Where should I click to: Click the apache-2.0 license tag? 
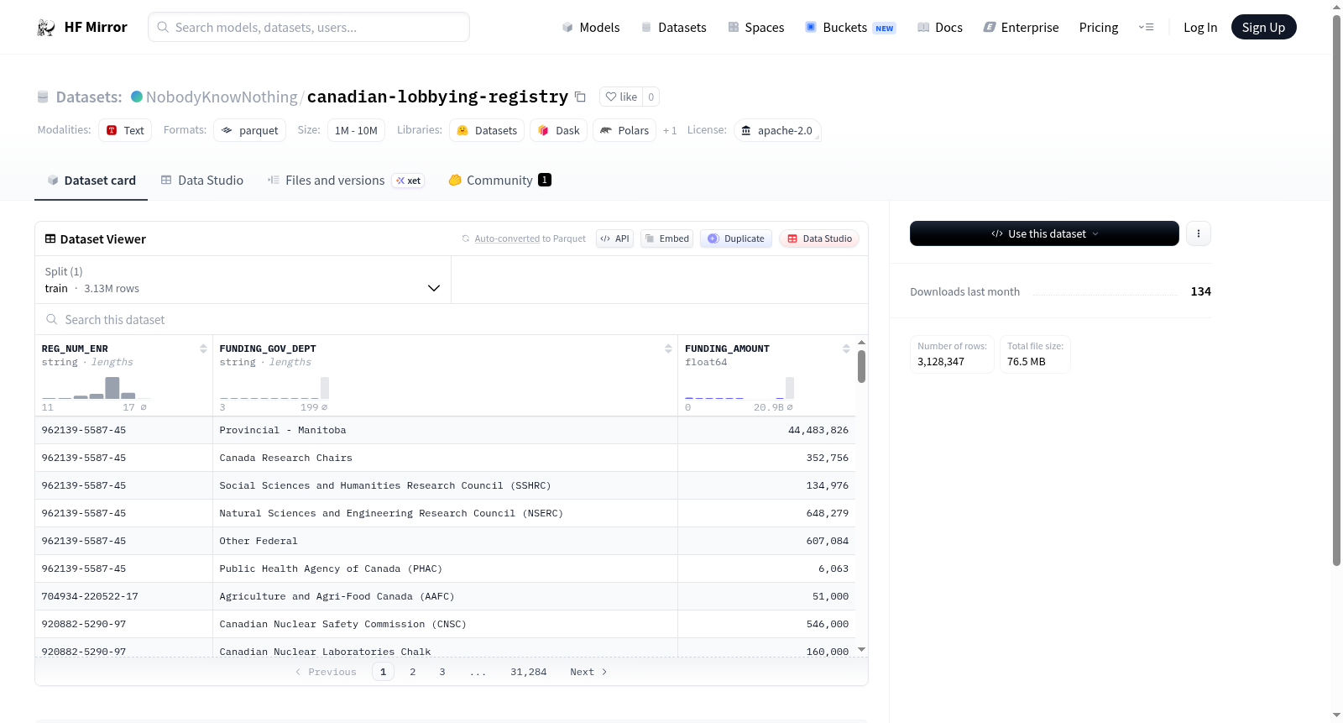click(777, 130)
